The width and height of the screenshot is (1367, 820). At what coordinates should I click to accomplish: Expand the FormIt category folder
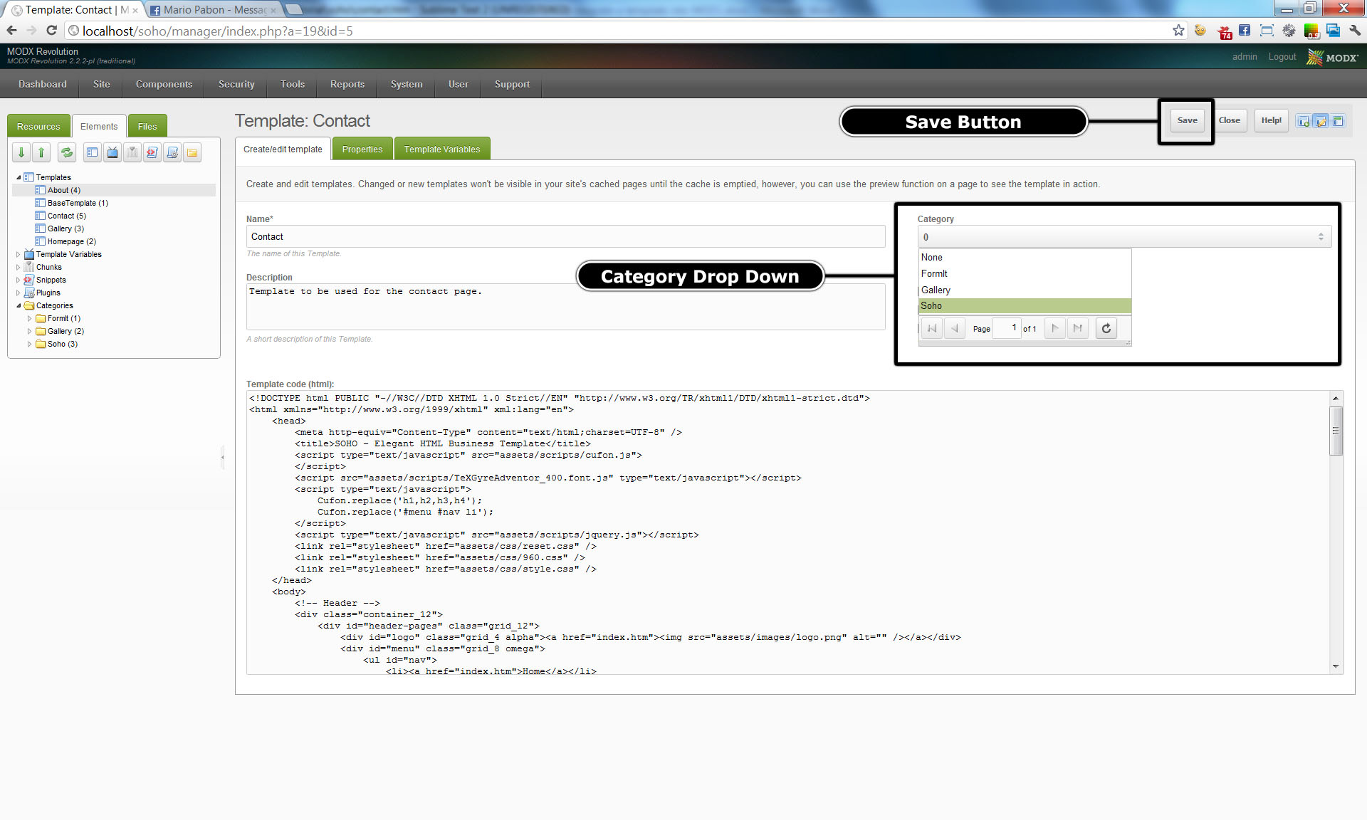[30, 318]
